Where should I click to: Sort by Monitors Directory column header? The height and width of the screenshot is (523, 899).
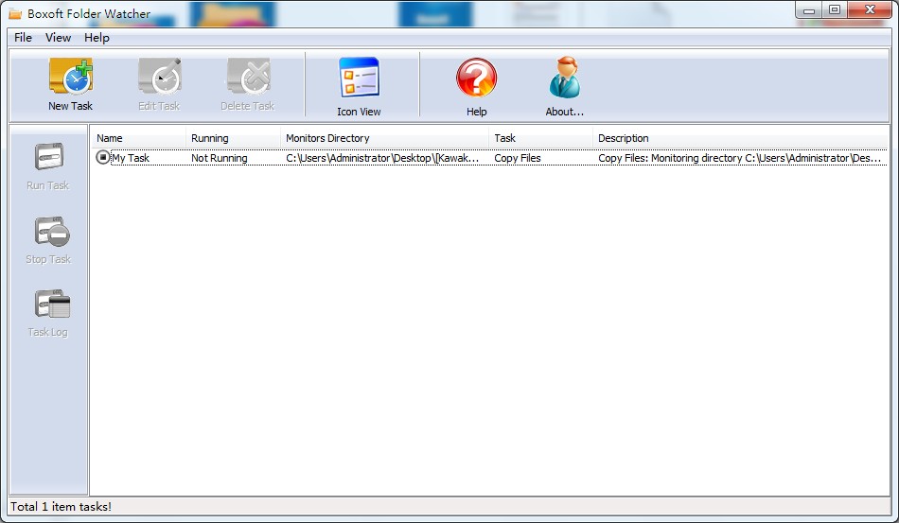tap(385, 138)
